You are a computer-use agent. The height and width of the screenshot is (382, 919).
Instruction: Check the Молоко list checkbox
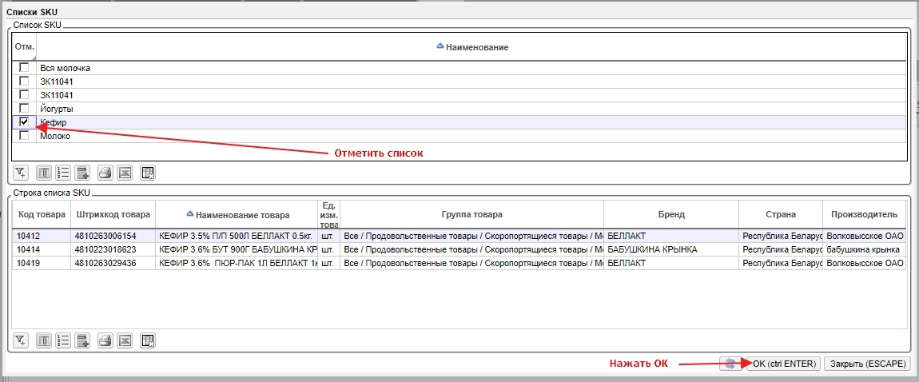point(24,135)
